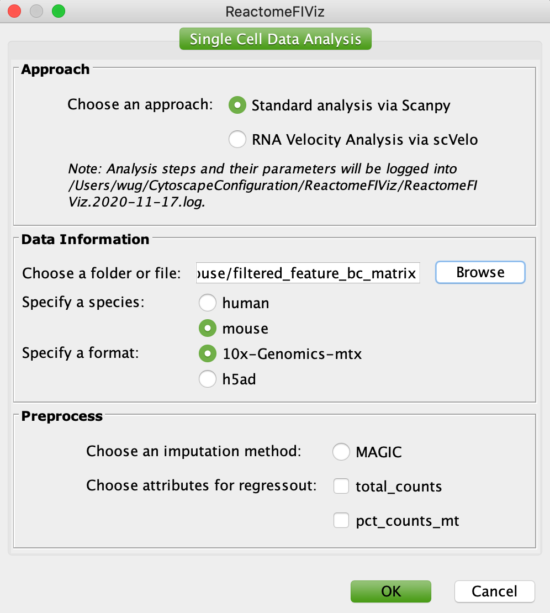Click the Single Cell Data Analysis tab
The image size is (550, 613).
[275, 39]
